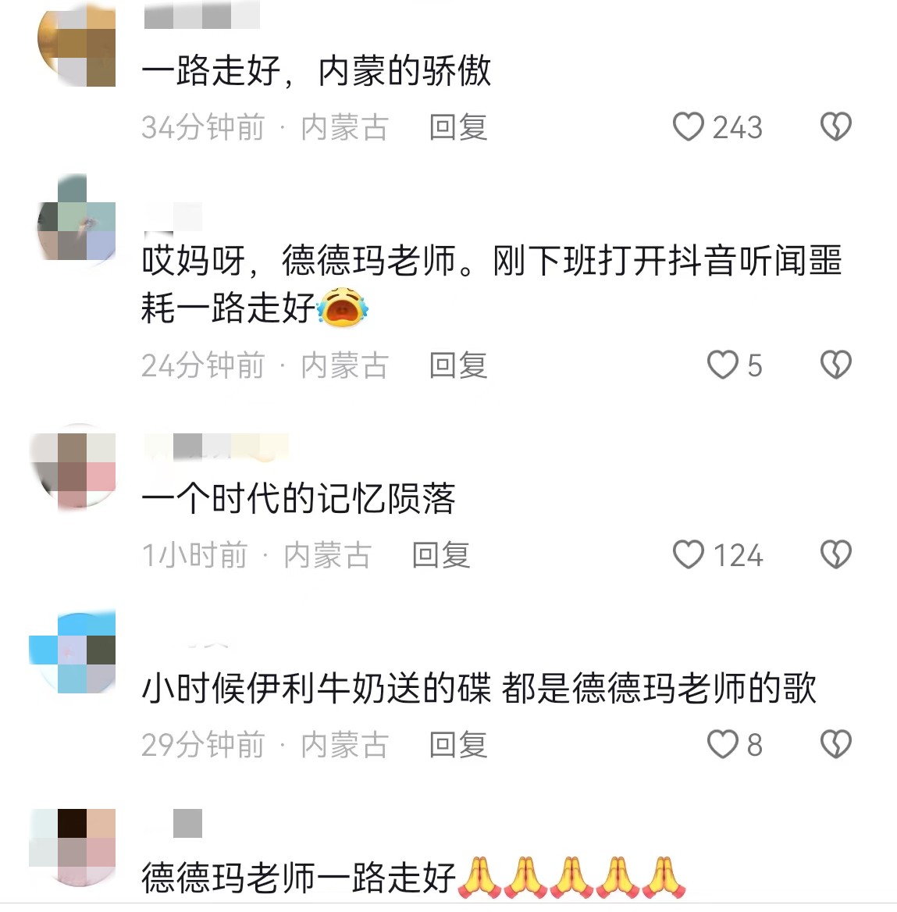Image resolution: width=897 pixels, height=912 pixels.
Task: Open avatar of '哎妈呀' commenter
Action: coord(77,218)
